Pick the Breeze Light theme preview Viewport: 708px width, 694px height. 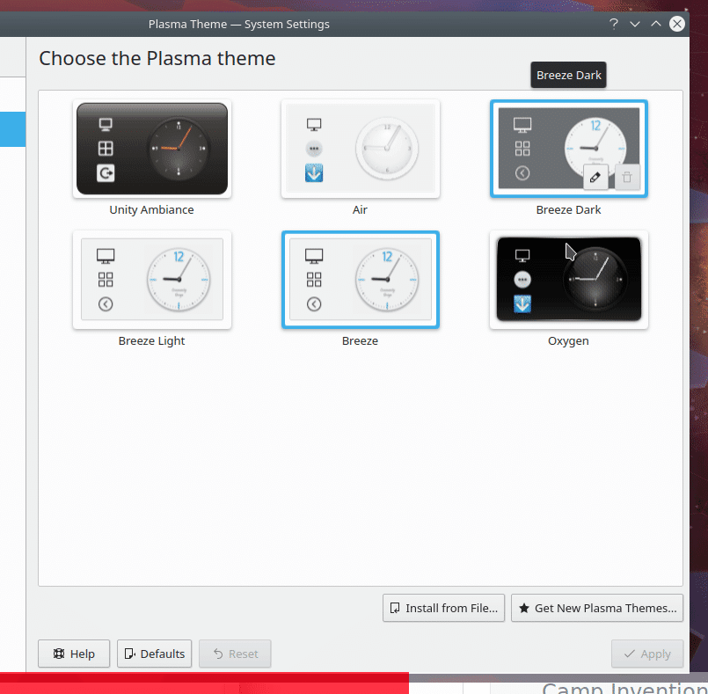151,280
